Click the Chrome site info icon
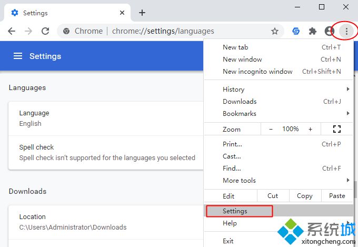Viewport: 358px width, 247px height. click(x=66, y=31)
